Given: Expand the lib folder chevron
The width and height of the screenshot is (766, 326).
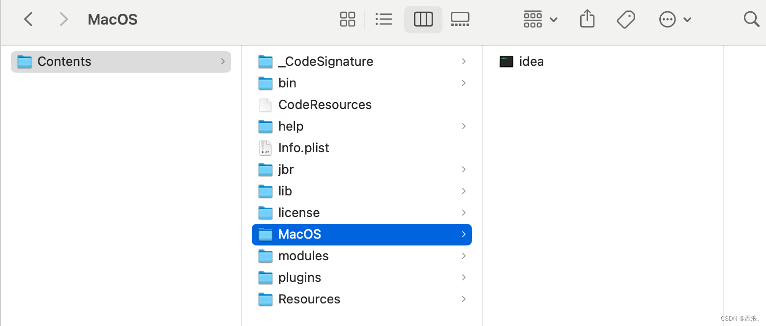Looking at the screenshot, I should coord(464,191).
